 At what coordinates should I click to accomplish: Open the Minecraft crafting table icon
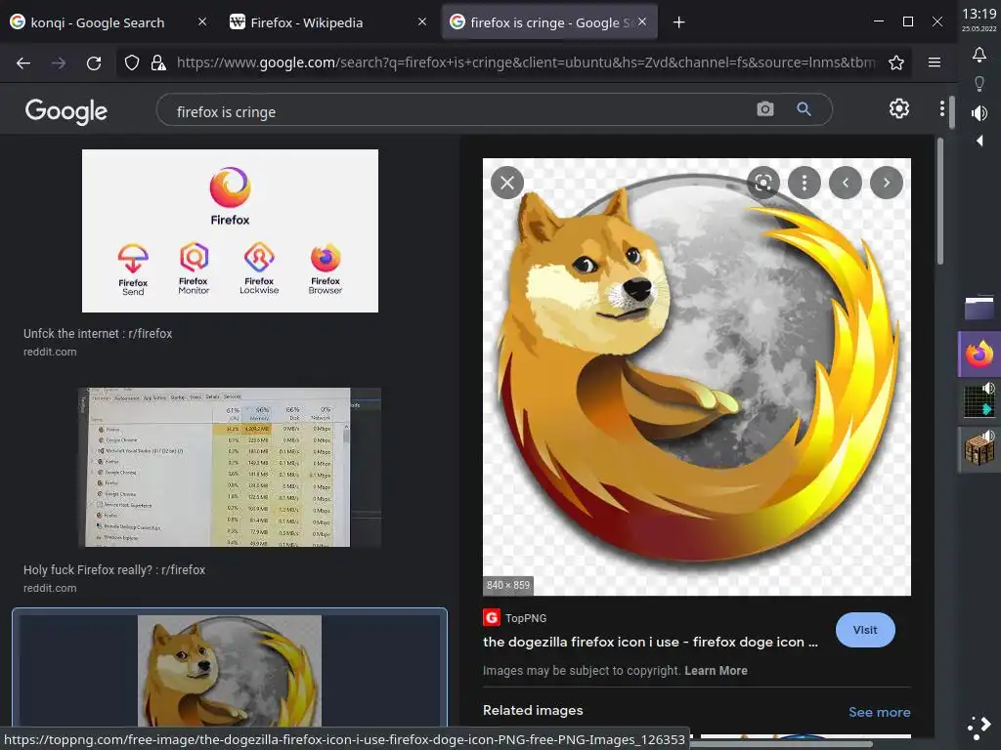point(979,447)
